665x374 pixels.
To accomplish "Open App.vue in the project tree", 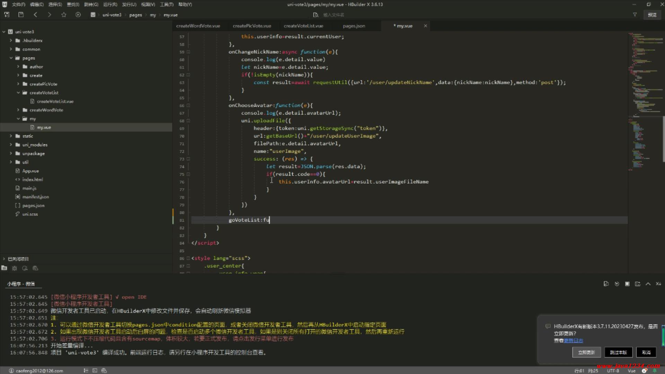I will point(30,171).
